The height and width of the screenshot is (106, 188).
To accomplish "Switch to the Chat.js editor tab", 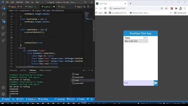I will [30, 6].
